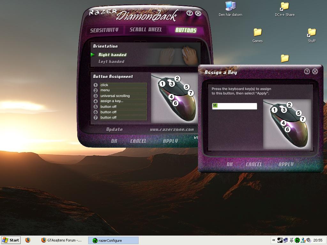The width and height of the screenshot is (327, 245).
Task: Select the Stuff folder shortcut
Action: pyautogui.click(x=312, y=35)
